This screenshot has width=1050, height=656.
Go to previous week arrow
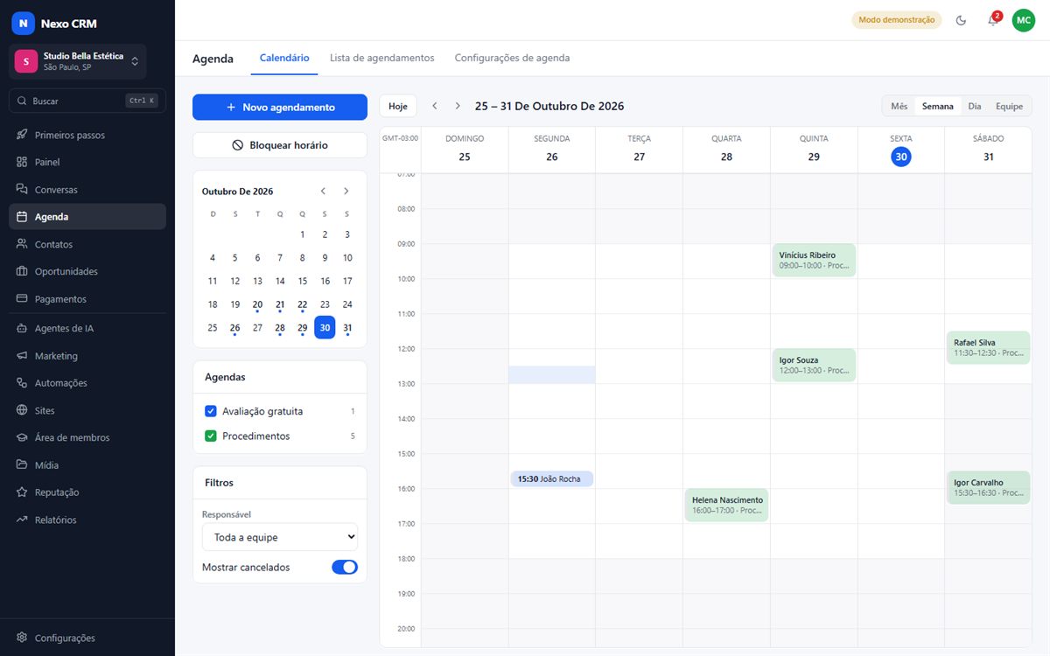click(435, 106)
